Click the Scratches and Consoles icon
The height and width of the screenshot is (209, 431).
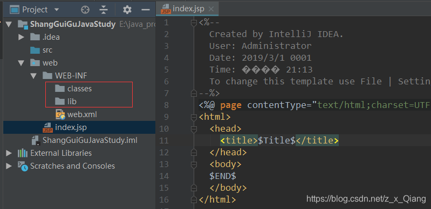coord(23,166)
